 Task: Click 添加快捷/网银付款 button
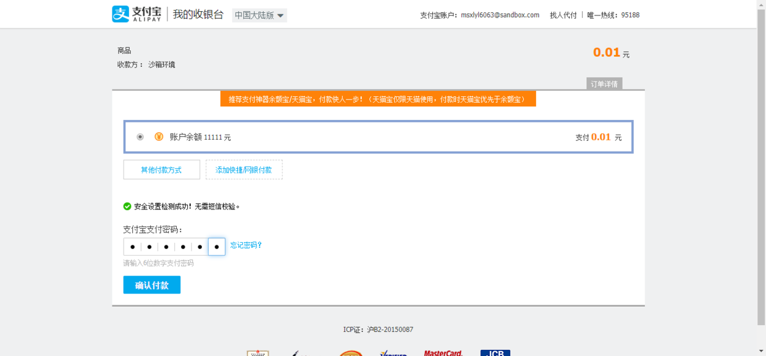[x=244, y=170]
